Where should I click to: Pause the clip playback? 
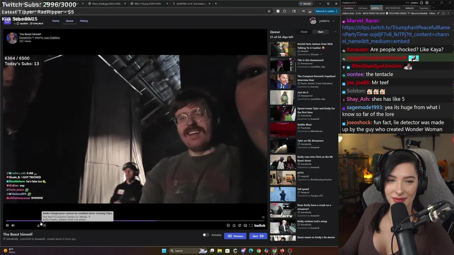click(7, 225)
